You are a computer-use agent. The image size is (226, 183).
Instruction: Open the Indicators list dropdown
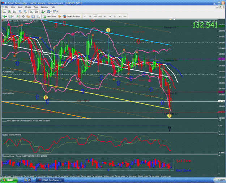pos(43,12)
